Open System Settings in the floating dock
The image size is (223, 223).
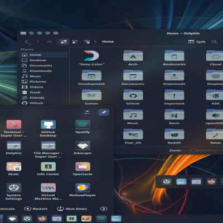[167, 182]
